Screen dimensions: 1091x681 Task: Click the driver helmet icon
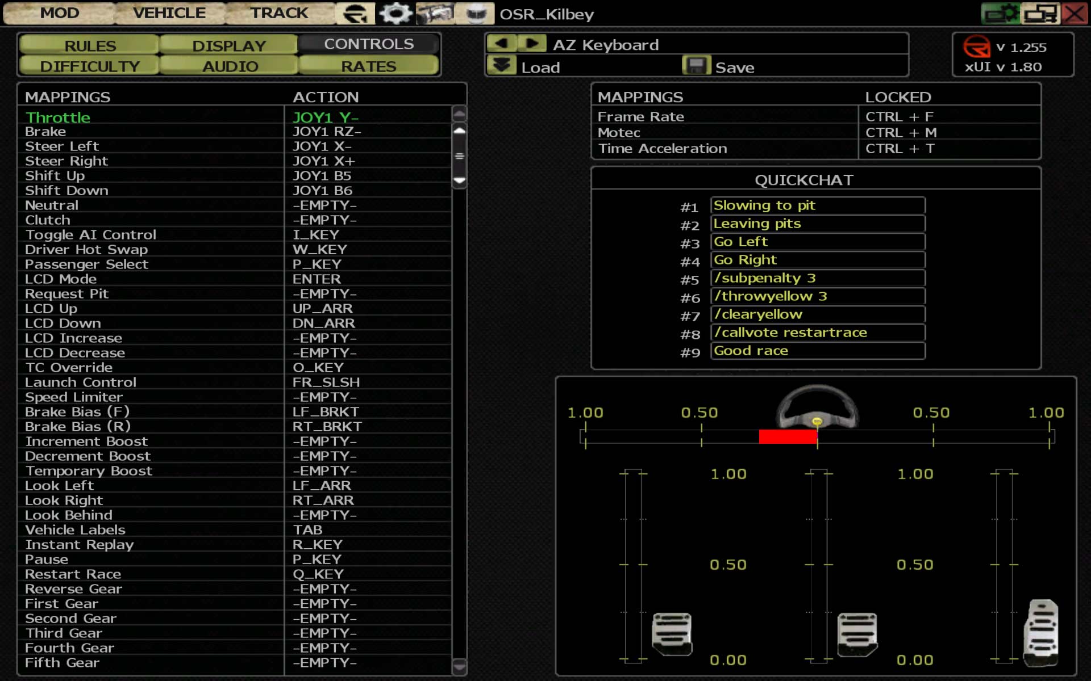pyautogui.click(x=476, y=13)
